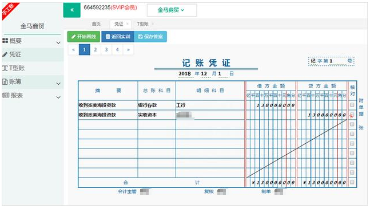Viewport: 370px width, 208px height.
Task: Switch to the 凭证 tab
Action: click(x=119, y=24)
